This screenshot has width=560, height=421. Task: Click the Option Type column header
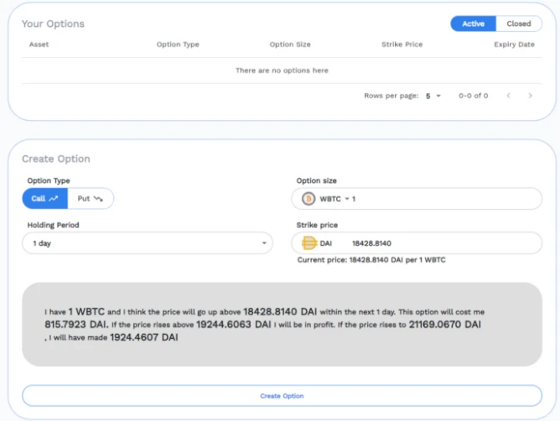point(178,44)
